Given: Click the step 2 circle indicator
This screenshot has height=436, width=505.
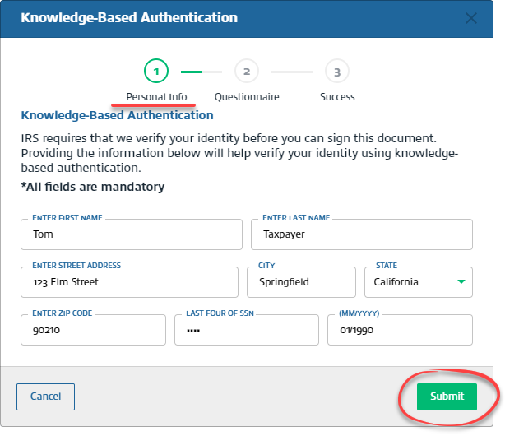Looking at the screenshot, I should click(x=246, y=72).
